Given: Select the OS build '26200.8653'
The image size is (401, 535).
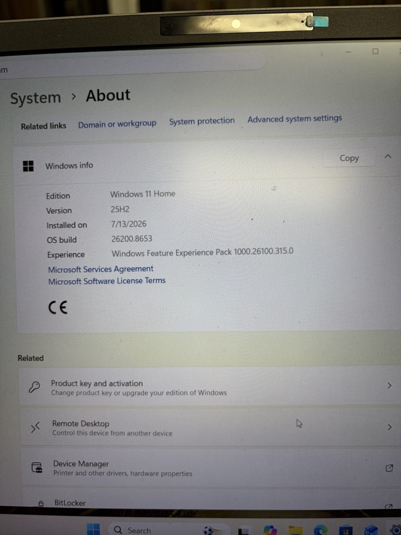Looking at the screenshot, I should pyautogui.click(x=132, y=239).
